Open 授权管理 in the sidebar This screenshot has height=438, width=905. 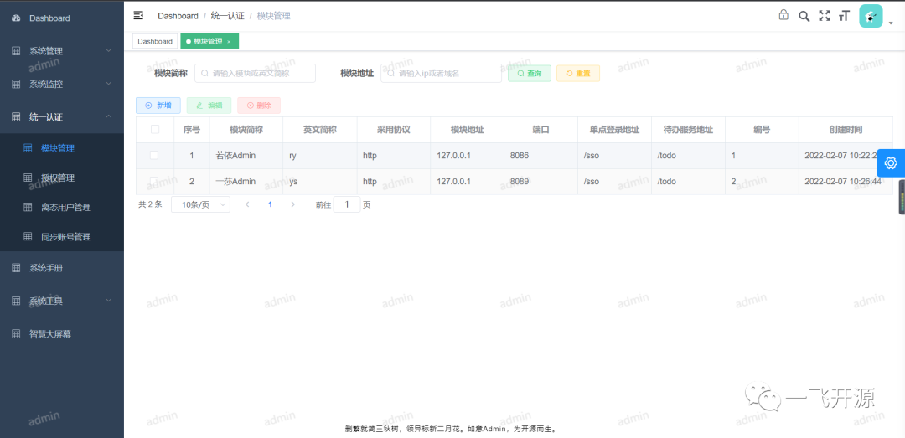(58, 178)
